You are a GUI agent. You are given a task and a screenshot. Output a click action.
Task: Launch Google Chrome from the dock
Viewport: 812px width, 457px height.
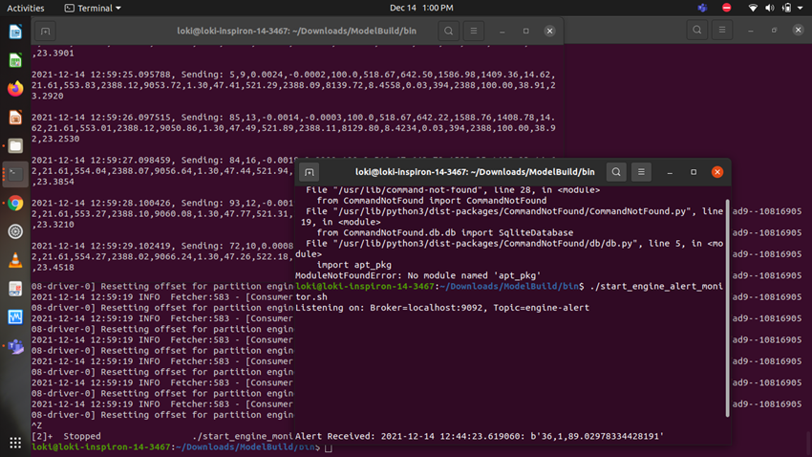(15, 203)
